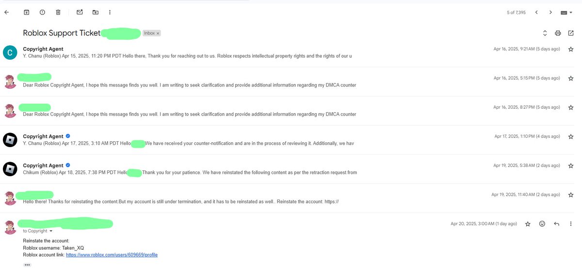This screenshot has height=269, width=582.
Task: Open the roblox.com users profile link
Action: [x=112, y=255]
